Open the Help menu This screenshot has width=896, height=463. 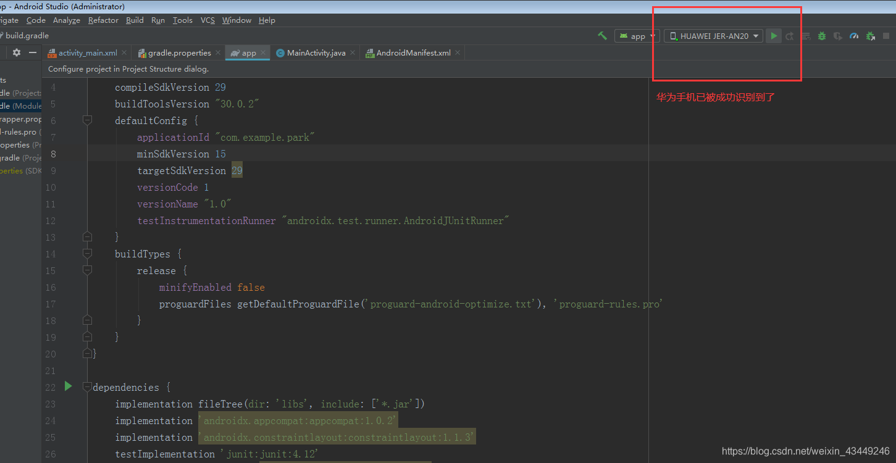267,20
